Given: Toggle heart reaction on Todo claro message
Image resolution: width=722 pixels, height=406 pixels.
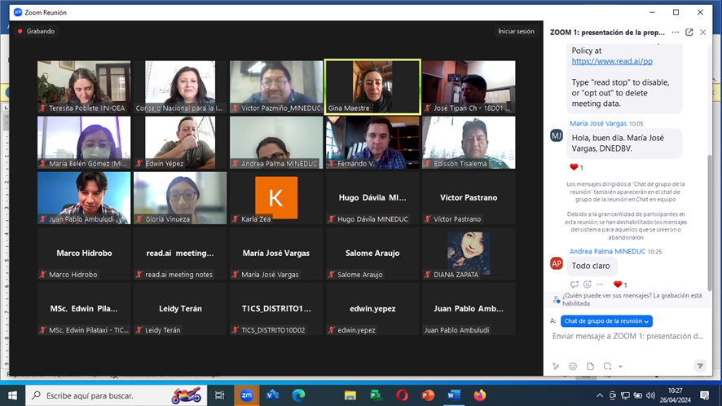Looking at the screenshot, I should pos(619,285).
